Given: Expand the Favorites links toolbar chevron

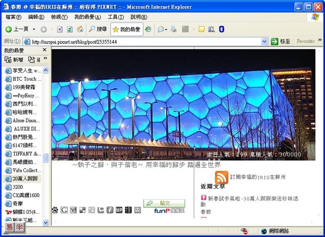Looking at the screenshot, I should click(320, 40).
